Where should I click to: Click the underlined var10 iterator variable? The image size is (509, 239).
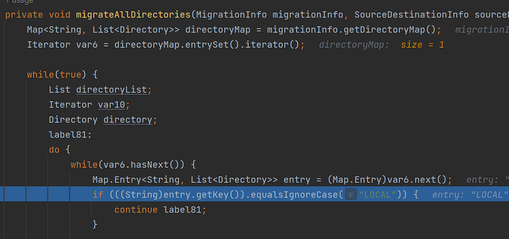(x=111, y=105)
